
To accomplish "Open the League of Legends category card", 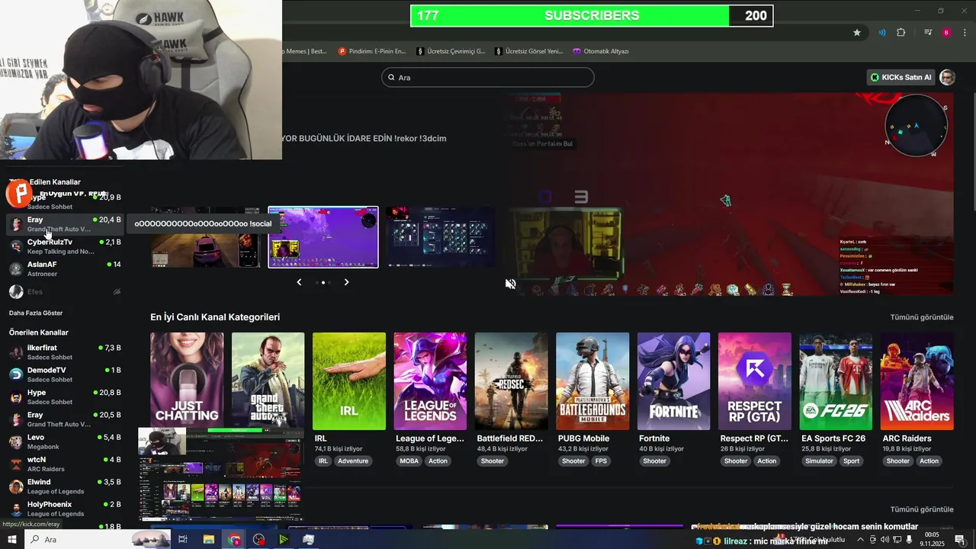I will point(430,381).
